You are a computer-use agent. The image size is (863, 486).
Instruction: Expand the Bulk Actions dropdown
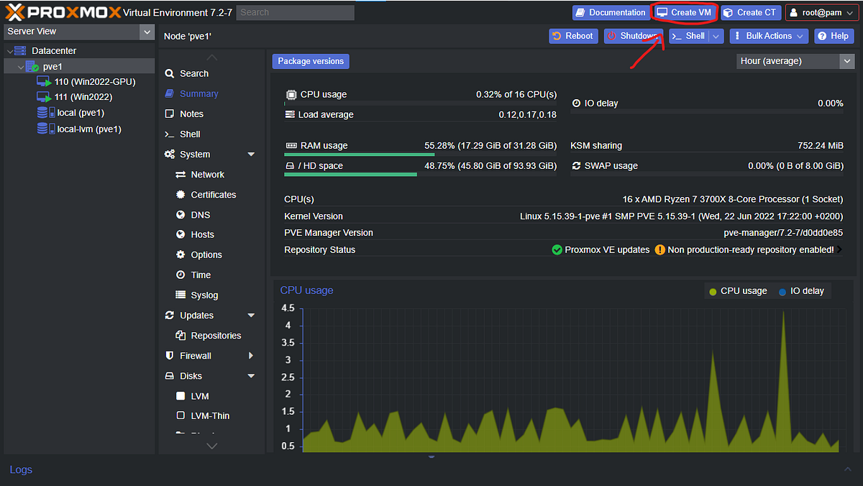[769, 36]
